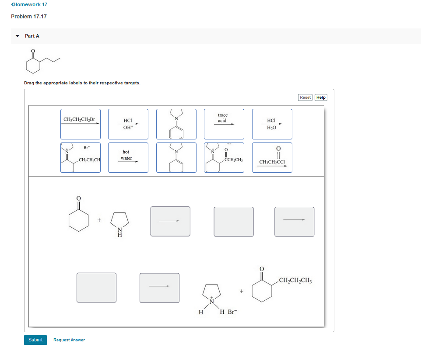421x351 pixels.
Task: Click the Reset button
Action: click(305, 97)
